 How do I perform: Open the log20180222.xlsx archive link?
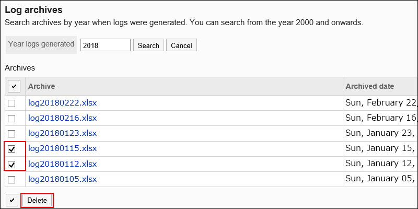click(62, 103)
